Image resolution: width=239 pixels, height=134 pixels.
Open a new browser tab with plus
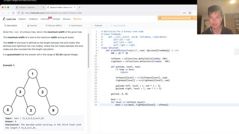(x=80, y=7)
